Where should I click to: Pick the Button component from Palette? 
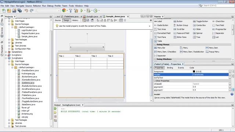(178, 21)
